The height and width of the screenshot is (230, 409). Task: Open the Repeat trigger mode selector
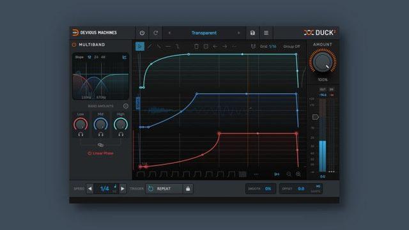click(x=164, y=188)
